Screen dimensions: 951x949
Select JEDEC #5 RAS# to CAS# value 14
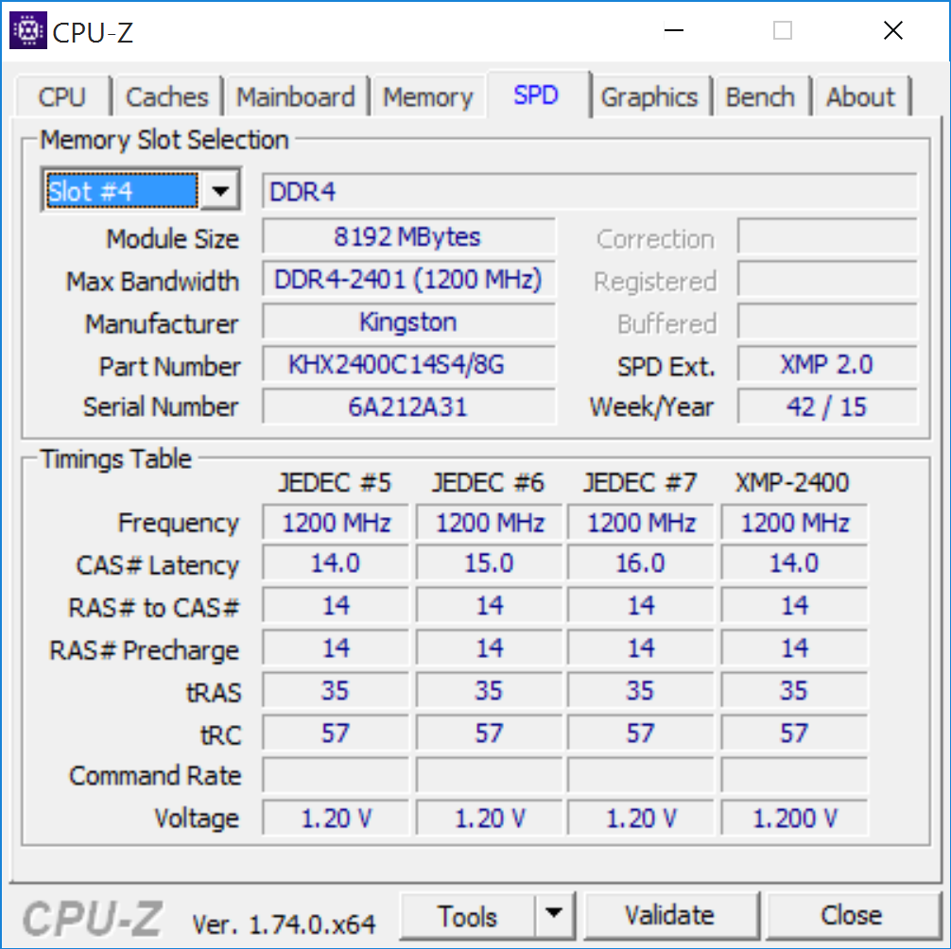(336, 605)
